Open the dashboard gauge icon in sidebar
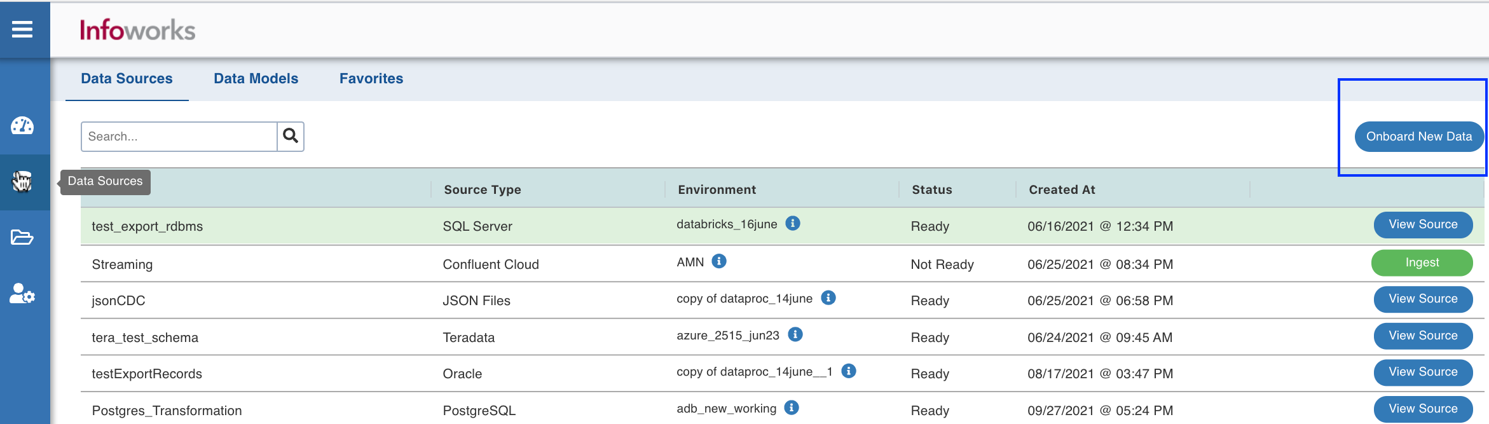Image resolution: width=1489 pixels, height=424 pixels. 22,125
